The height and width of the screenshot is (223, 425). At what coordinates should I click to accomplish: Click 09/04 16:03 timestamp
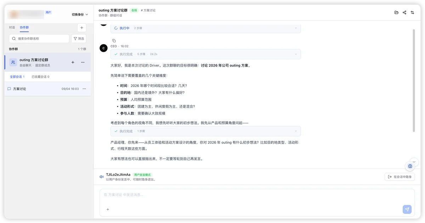(70, 89)
